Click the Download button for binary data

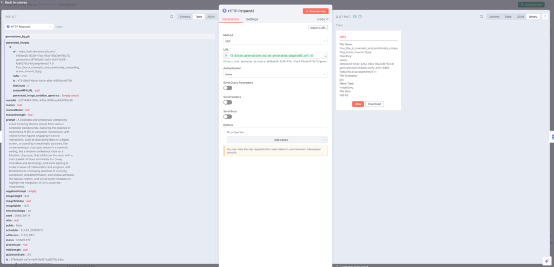pyautogui.click(x=374, y=104)
